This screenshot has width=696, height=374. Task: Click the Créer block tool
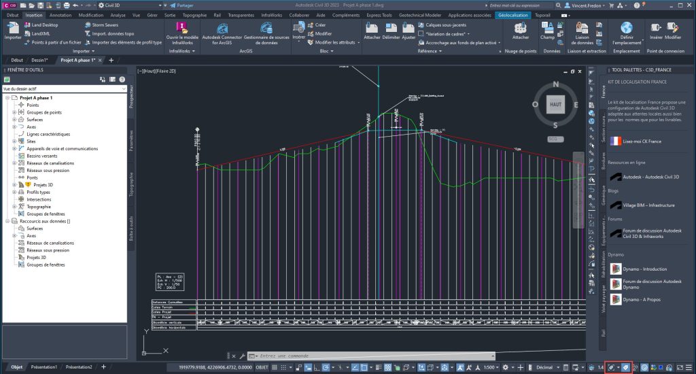click(317, 25)
